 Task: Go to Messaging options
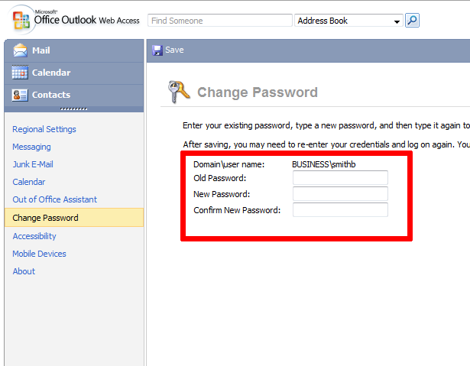pos(31,147)
